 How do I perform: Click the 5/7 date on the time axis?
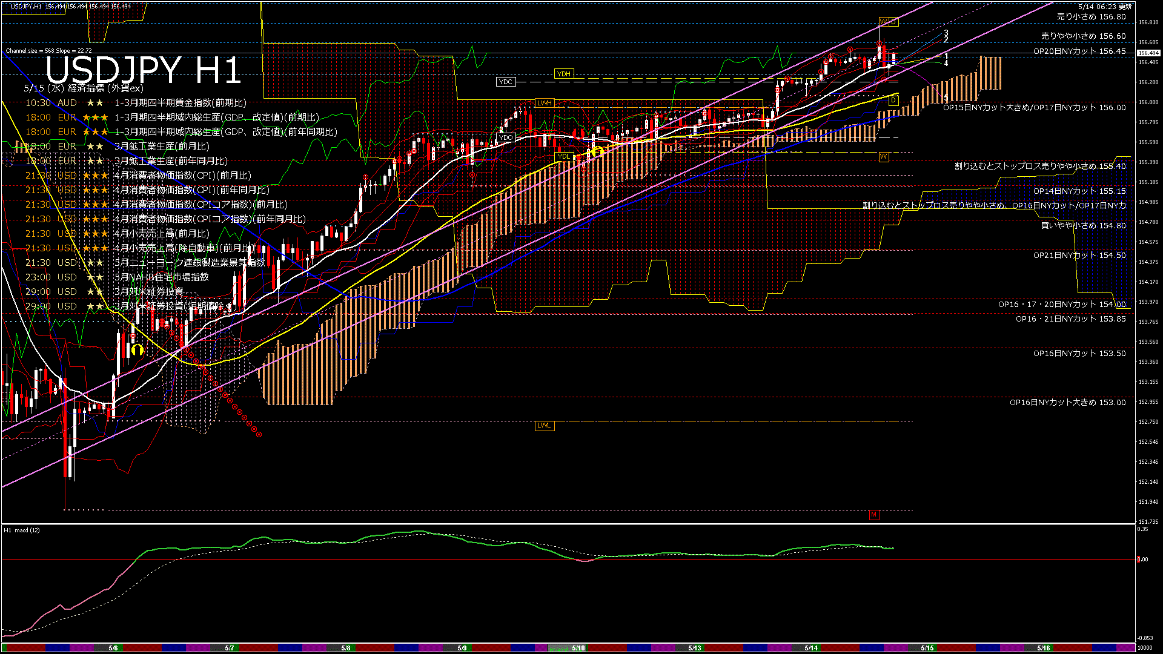tap(230, 648)
